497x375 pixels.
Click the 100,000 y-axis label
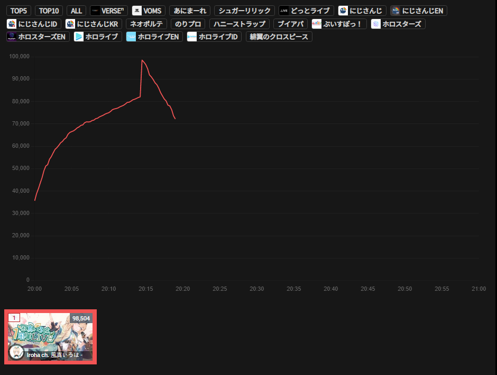pos(20,56)
